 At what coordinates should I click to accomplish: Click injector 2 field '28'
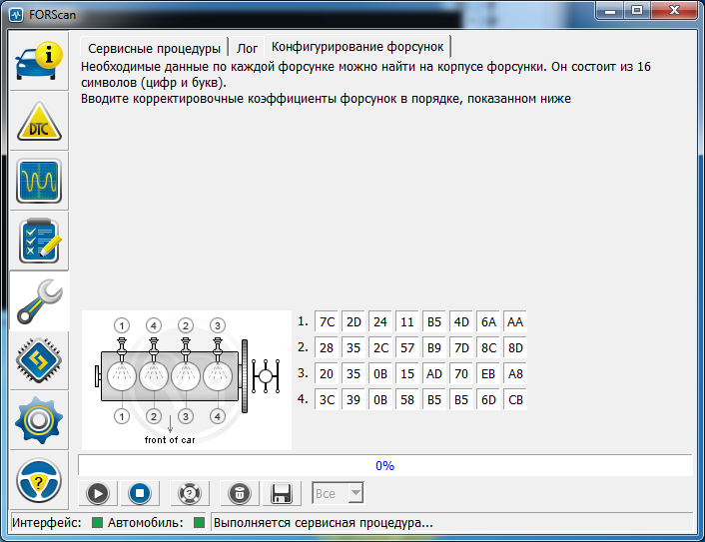pos(327,347)
